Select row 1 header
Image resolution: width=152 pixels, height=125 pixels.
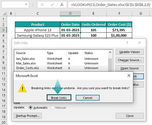(3, 19)
